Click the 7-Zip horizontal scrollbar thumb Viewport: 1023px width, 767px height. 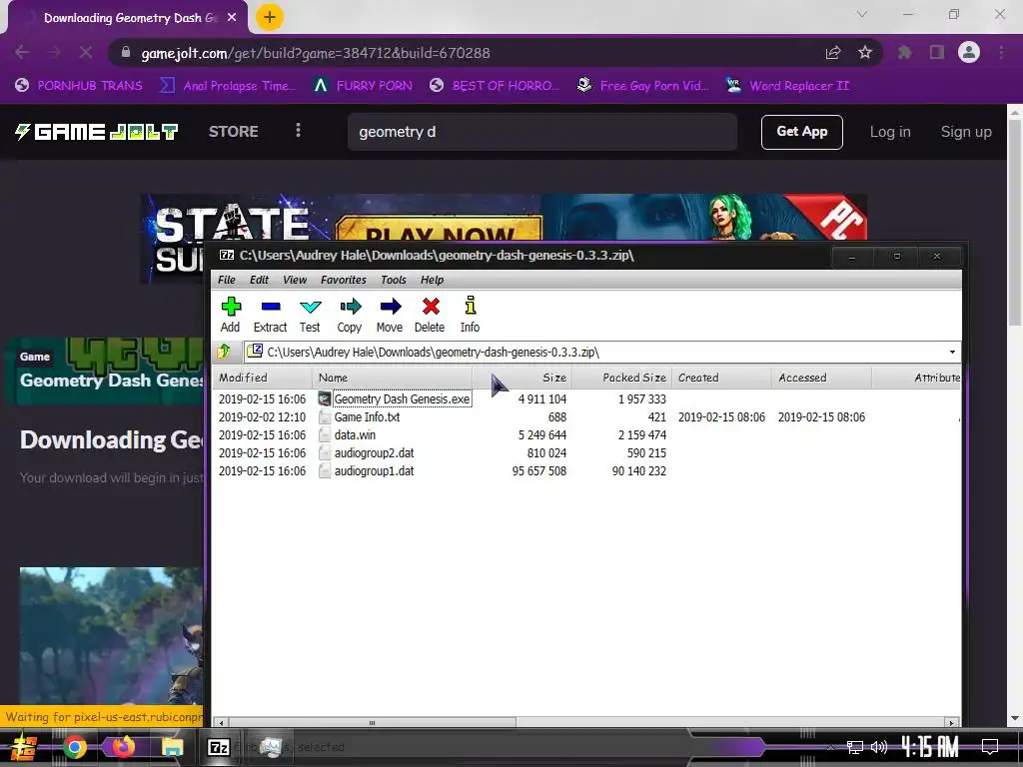click(372, 723)
